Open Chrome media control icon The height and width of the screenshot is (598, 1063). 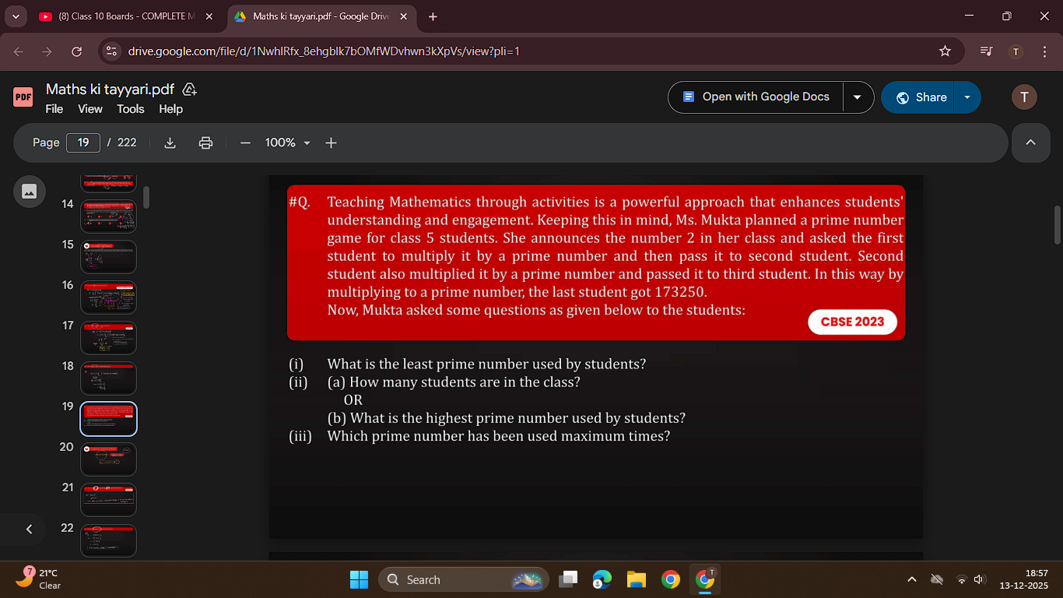click(986, 51)
